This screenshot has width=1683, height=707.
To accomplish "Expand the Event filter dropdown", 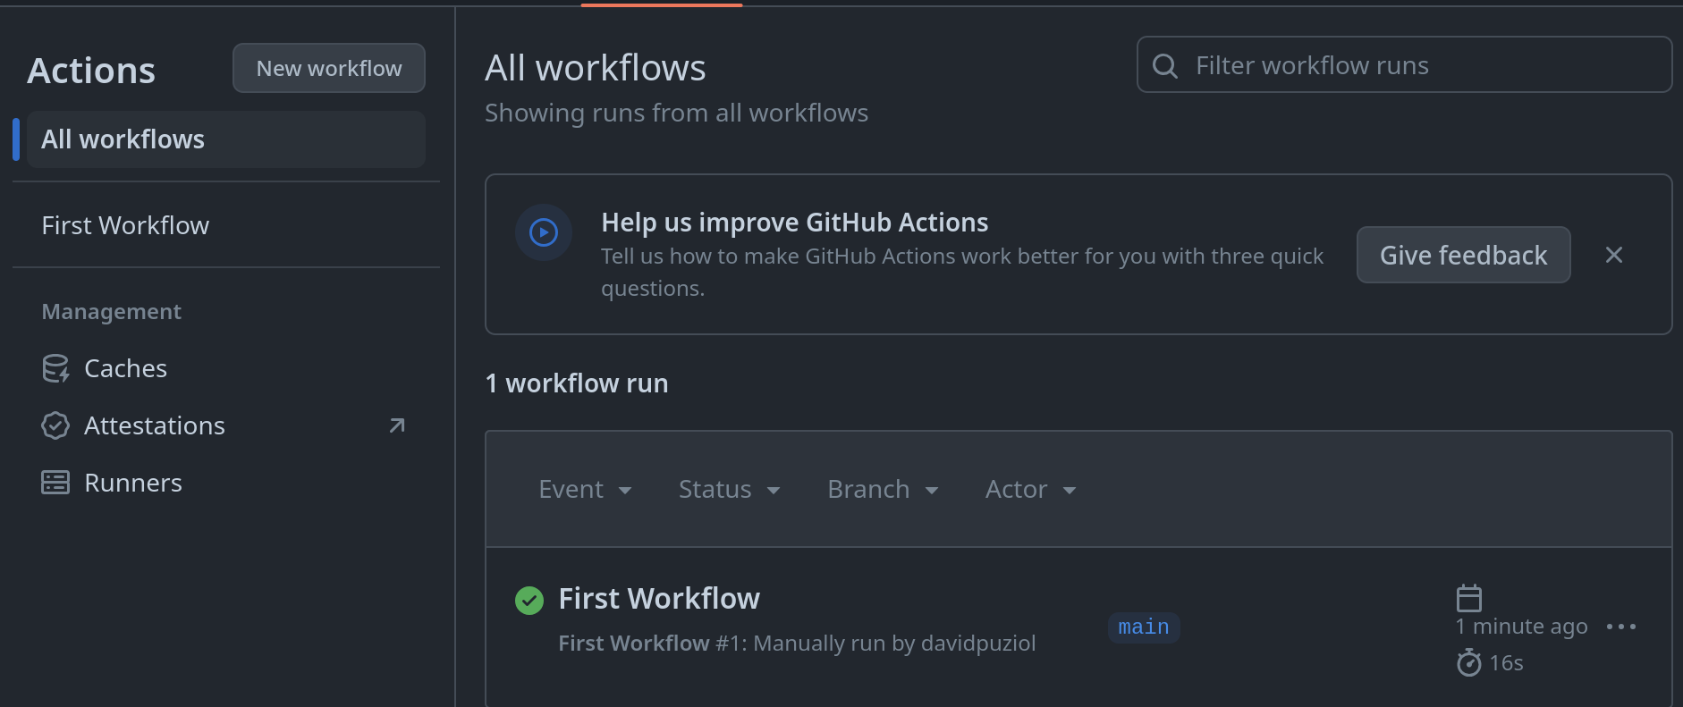I will (x=585, y=490).
